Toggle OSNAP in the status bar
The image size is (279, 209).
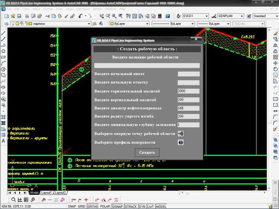[x=117, y=207]
